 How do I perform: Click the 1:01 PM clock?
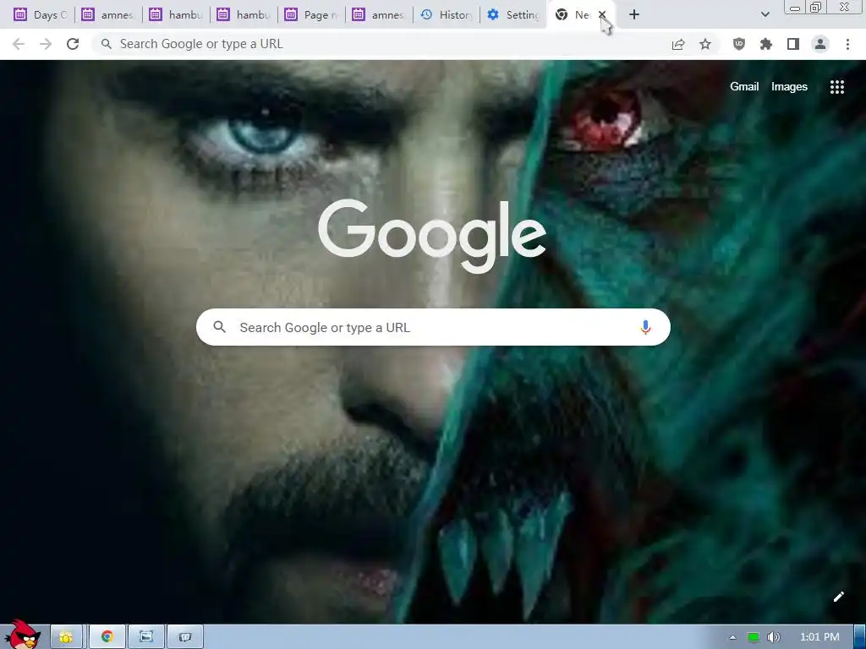[x=819, y=637]
